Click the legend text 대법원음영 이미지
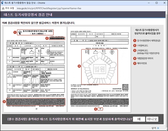This screenshot has width=168, height=131. (x=145, y=58)
